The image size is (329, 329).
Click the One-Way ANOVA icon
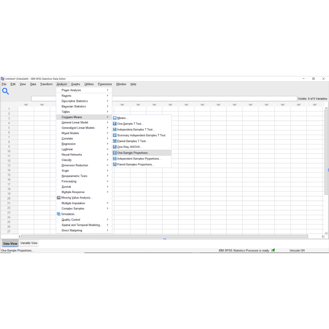[x=115, y=147]
